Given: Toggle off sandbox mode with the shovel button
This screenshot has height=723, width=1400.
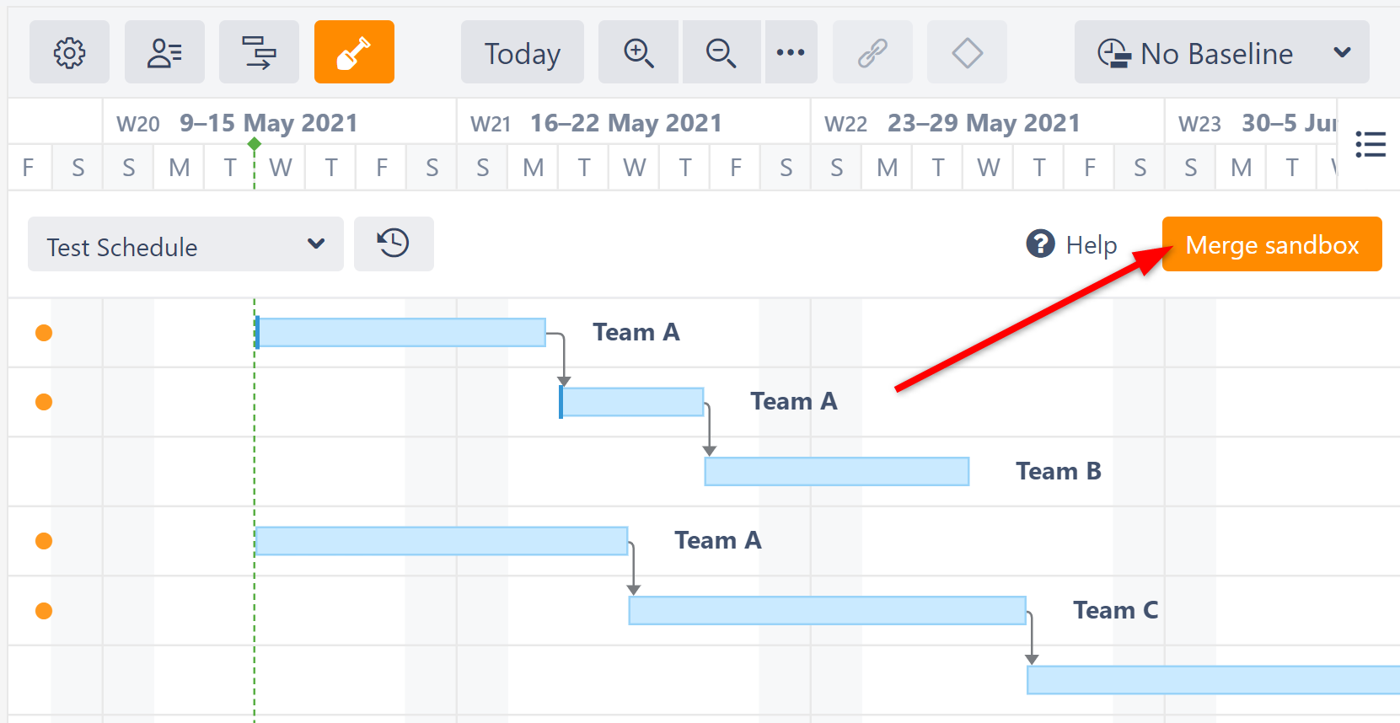Looking at the screenshot, I should click(x=354, y=51).
